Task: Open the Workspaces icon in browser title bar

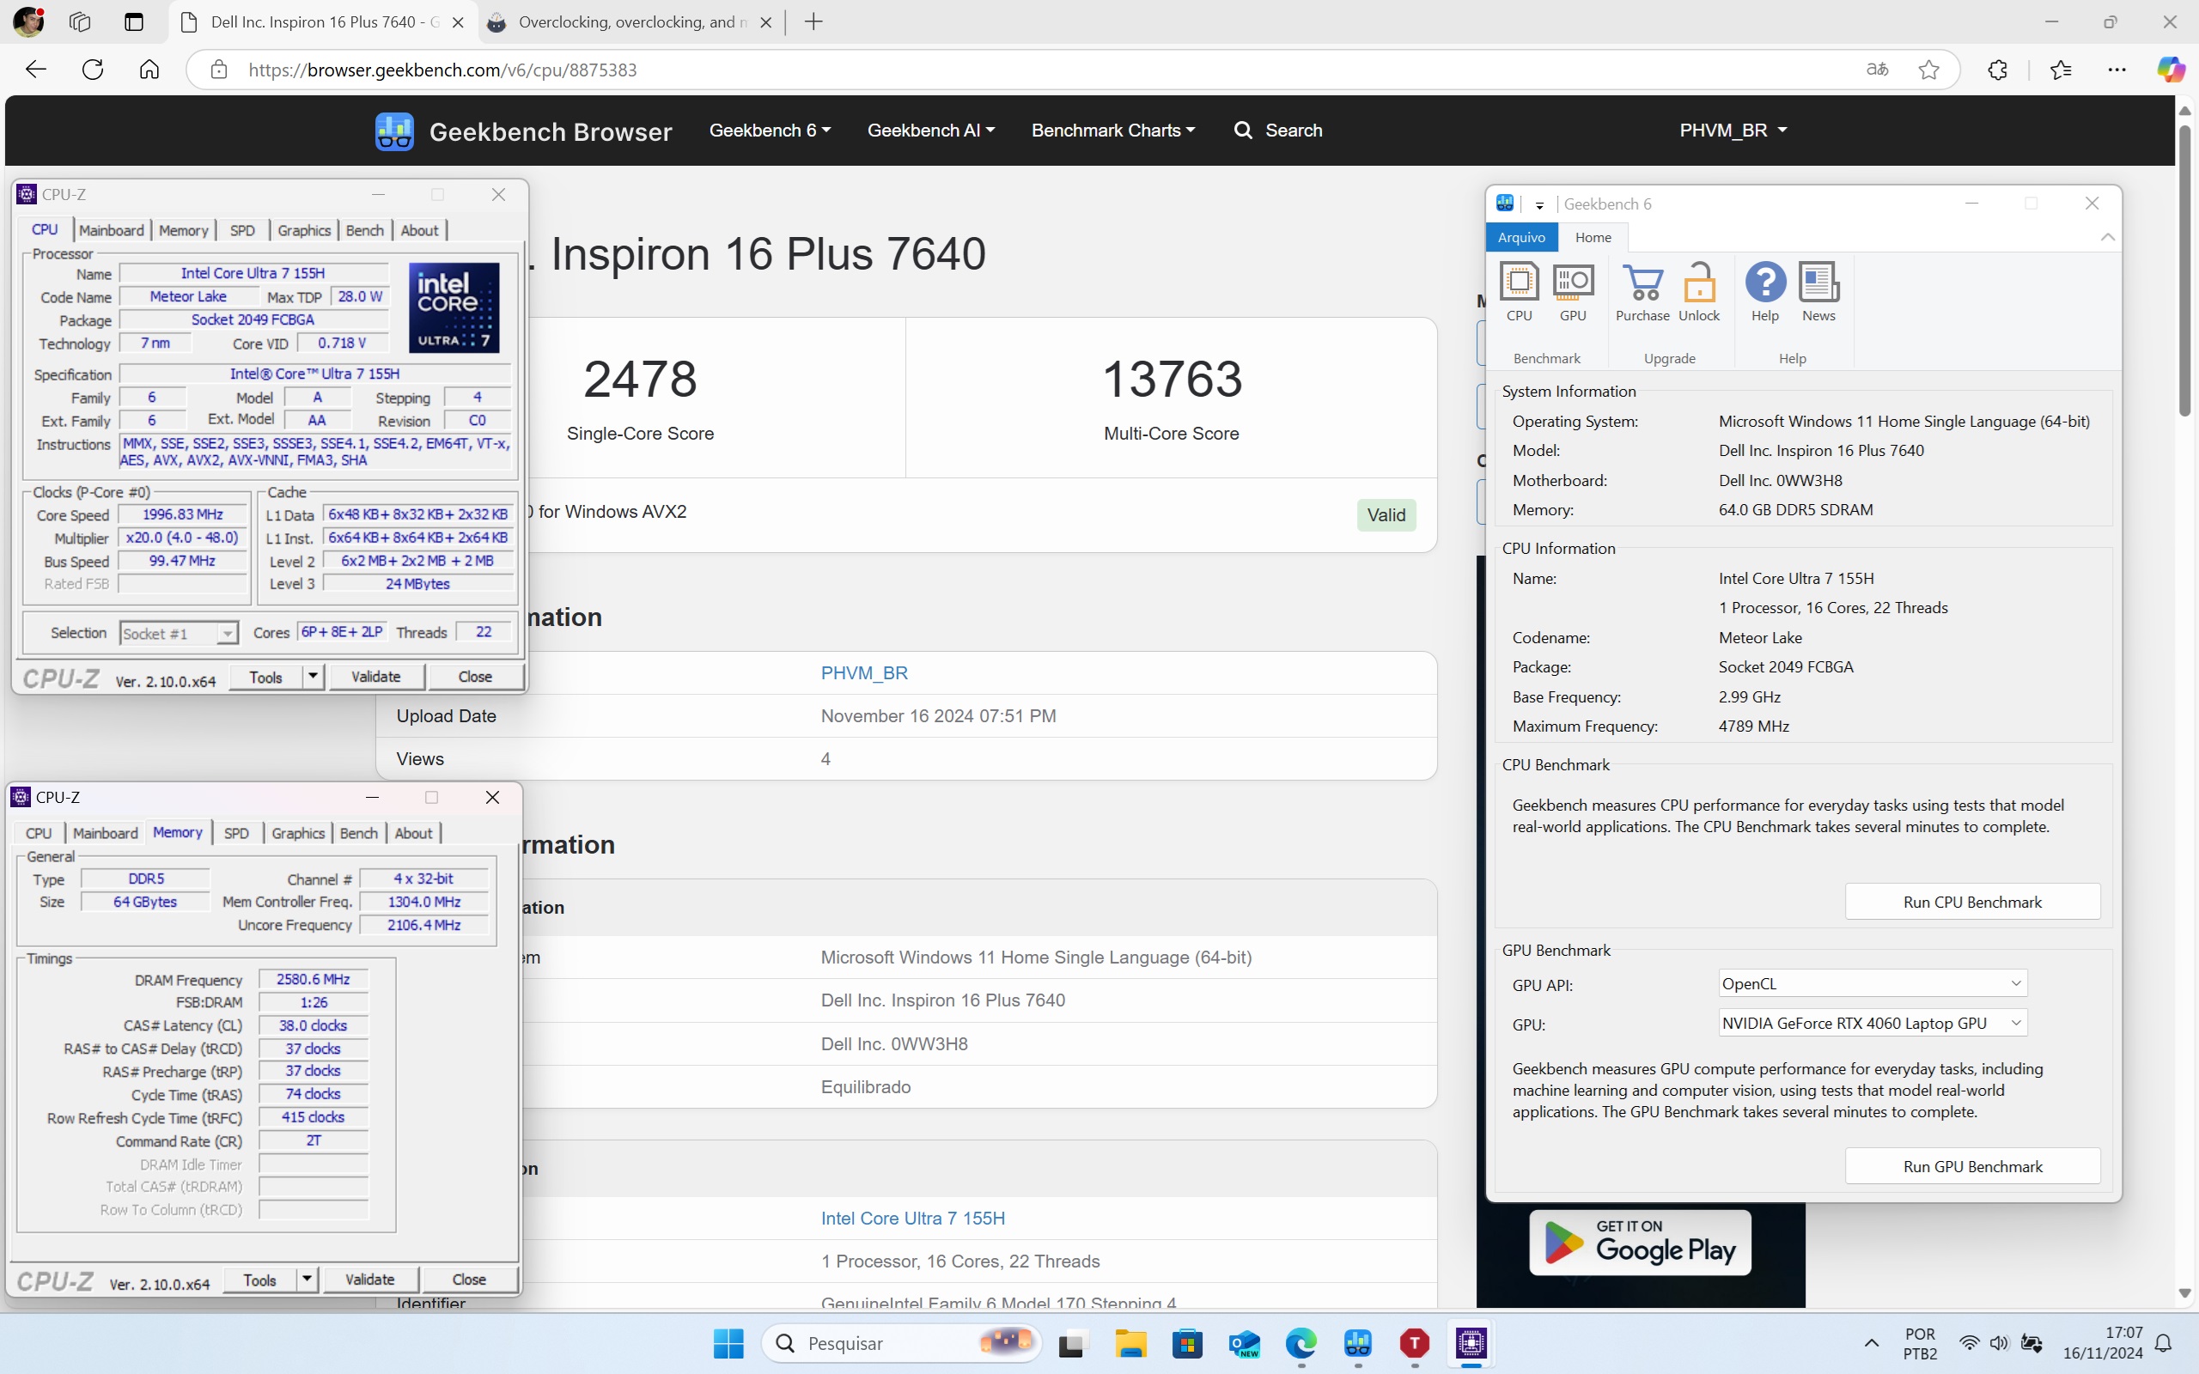Action: [x=80, y=21]
